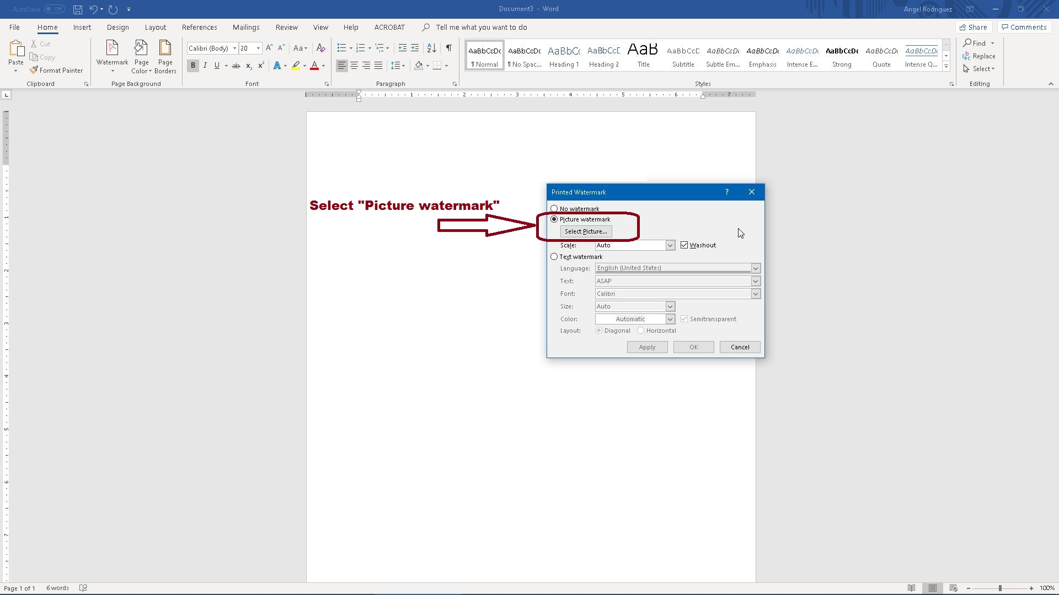
Task: Open the font size dropdown
Action: 258,48
